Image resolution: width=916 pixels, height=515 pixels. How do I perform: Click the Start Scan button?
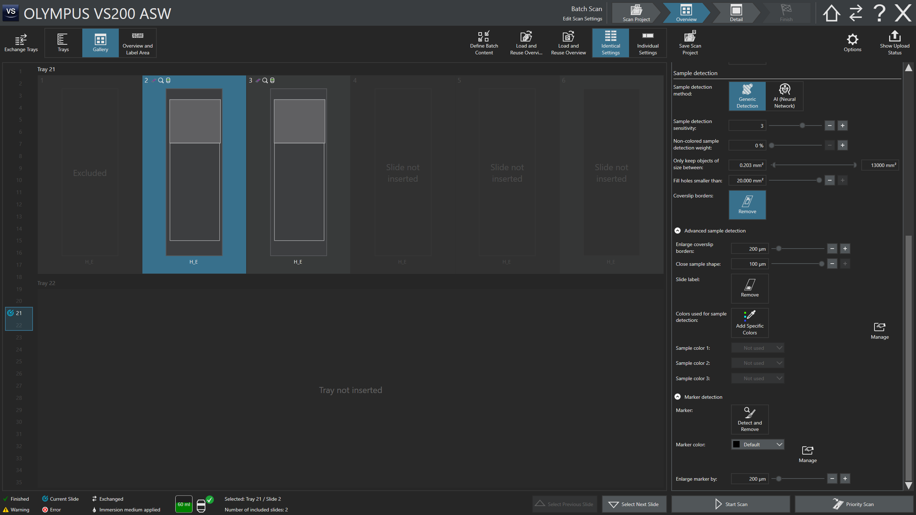coord(731,504)
